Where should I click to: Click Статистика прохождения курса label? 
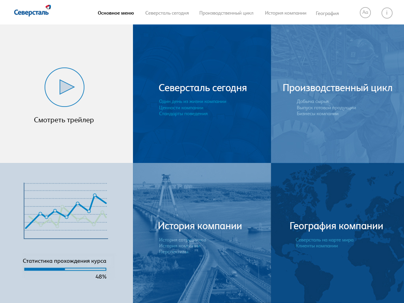pos(64,261)
